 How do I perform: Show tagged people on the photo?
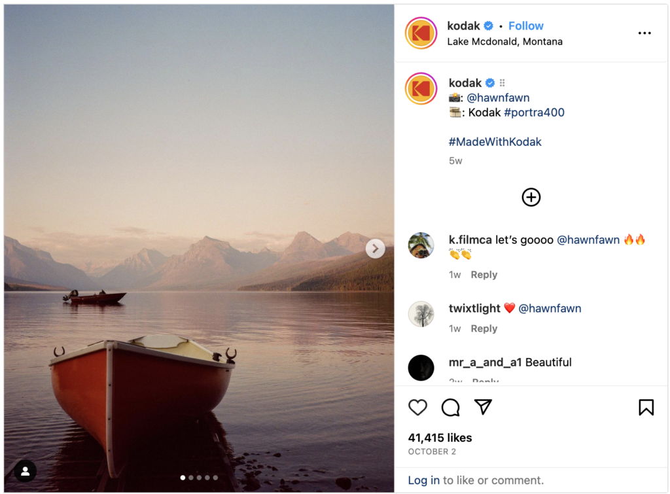25,471
